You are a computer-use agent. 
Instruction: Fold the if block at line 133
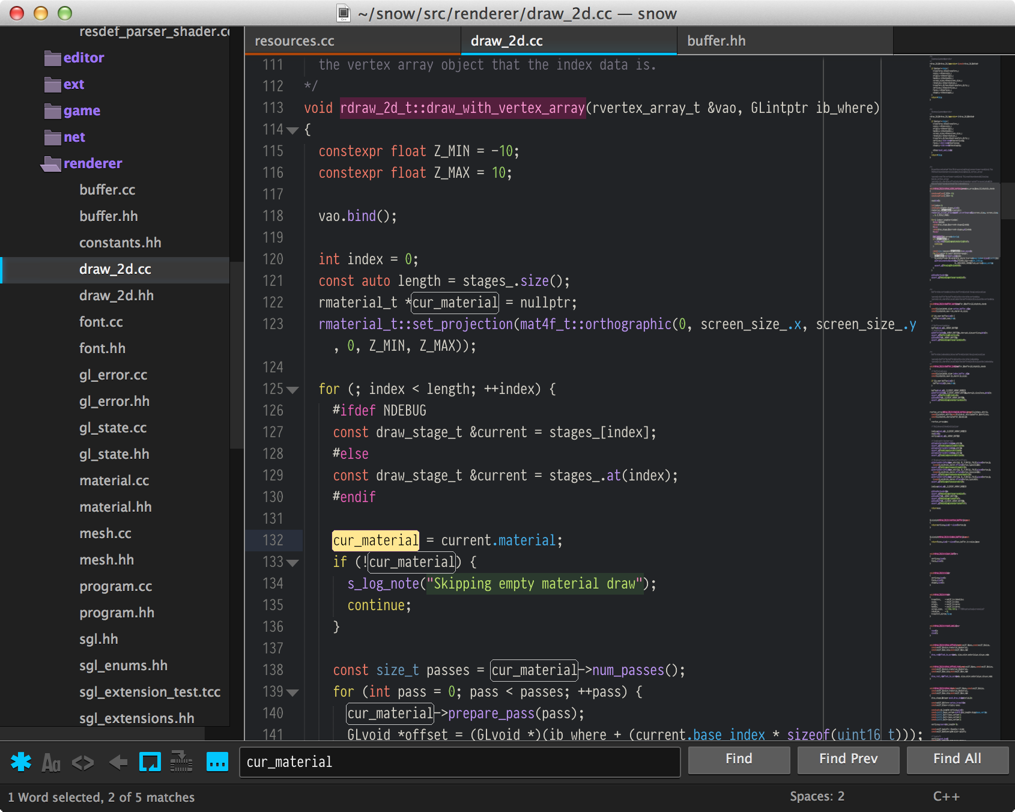293,563
